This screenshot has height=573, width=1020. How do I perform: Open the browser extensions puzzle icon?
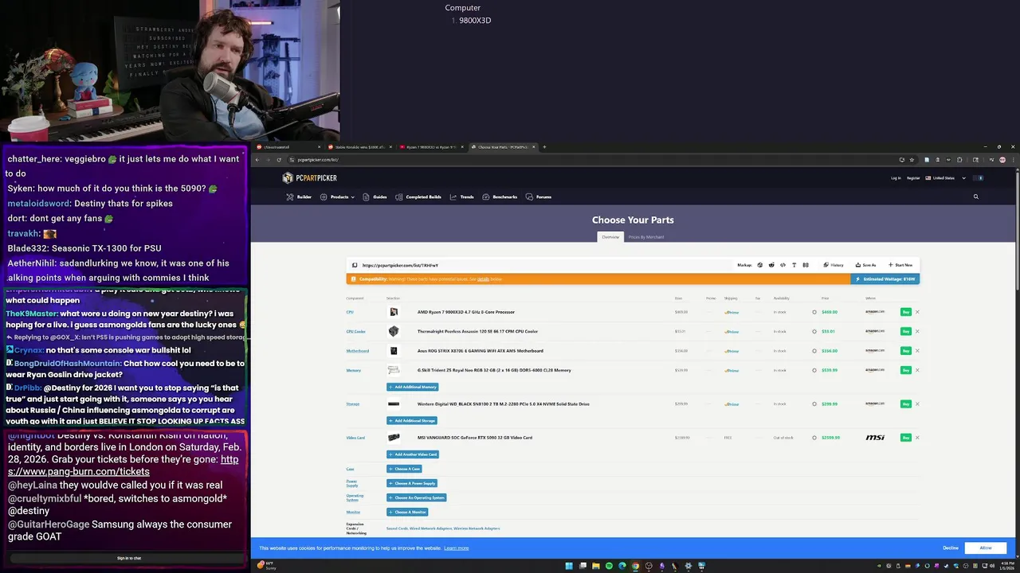pyautogui.click(x=959, y=159)
